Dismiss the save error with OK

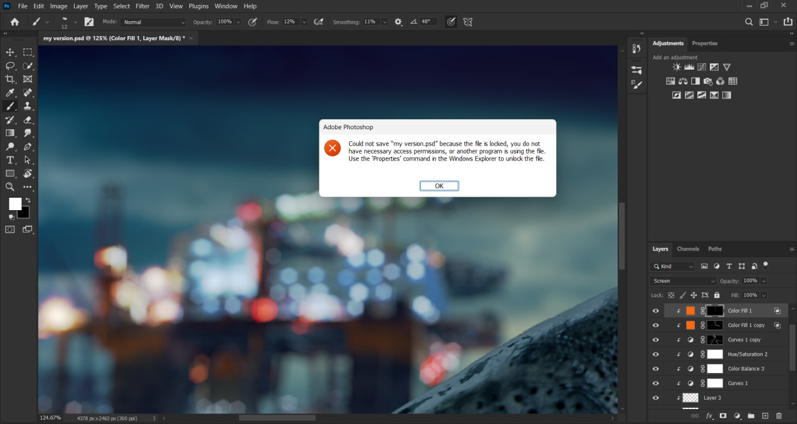[x=439, y=185]
